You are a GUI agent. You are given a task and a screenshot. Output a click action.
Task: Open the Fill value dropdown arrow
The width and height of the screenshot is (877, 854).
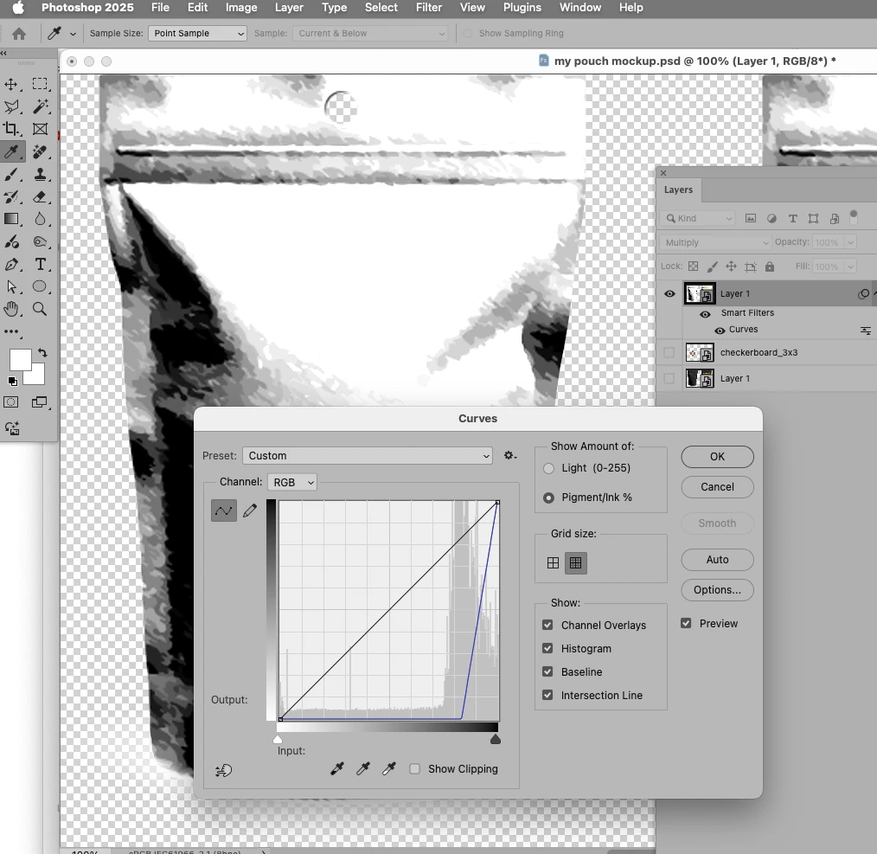pyautogui.click(x=851, y=266)
